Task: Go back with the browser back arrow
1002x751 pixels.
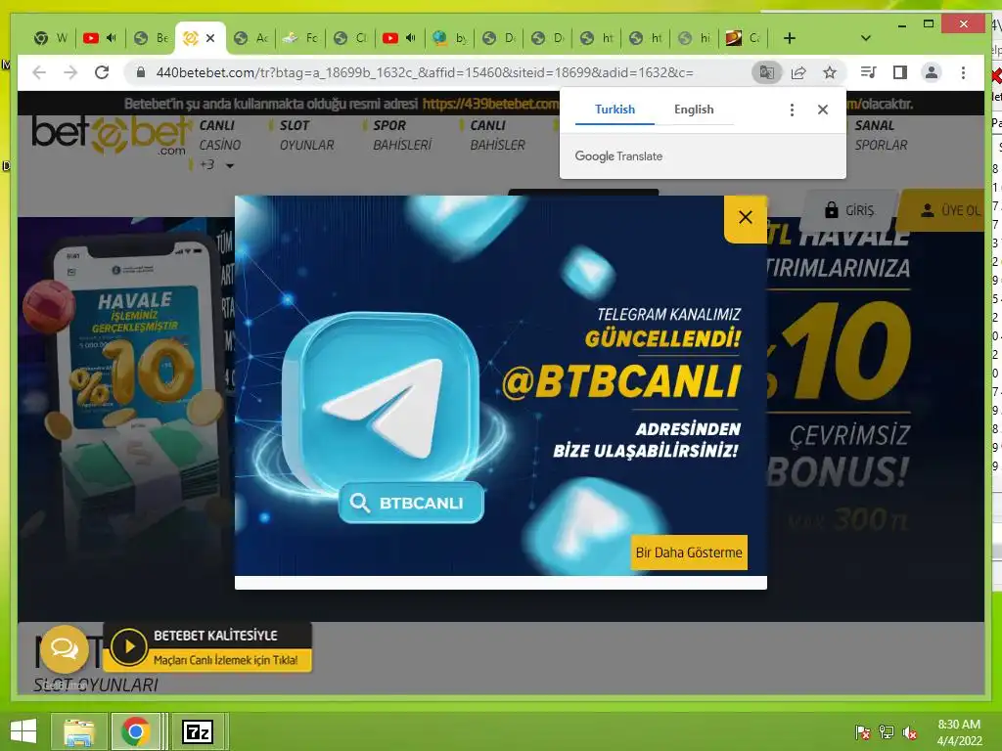Action: (x=39, y=72)
